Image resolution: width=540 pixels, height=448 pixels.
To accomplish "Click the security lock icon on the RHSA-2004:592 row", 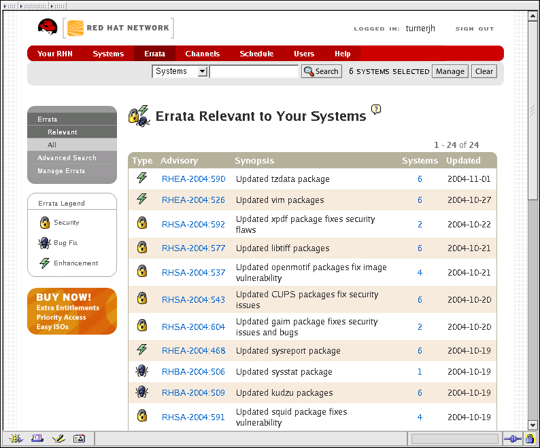I will (142, 223).
